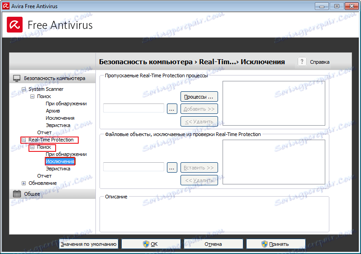Image resolution: width=361 pixels, height=254 pixels.
Task: Select При обнаружении under System Scanner
Action: click(66, 103)
